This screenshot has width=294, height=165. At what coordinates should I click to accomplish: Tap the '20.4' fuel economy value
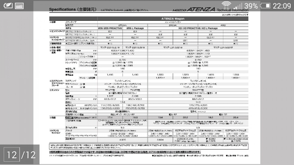click(236, 117)
